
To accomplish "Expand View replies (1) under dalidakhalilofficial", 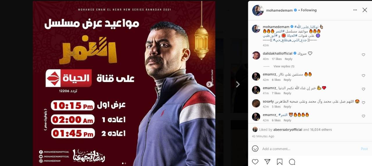I will pos(284,66).
